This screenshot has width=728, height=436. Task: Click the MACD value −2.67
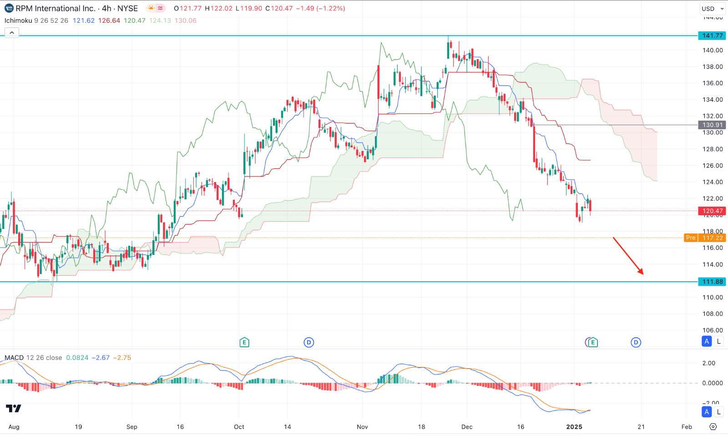click(x=101, y=358)
